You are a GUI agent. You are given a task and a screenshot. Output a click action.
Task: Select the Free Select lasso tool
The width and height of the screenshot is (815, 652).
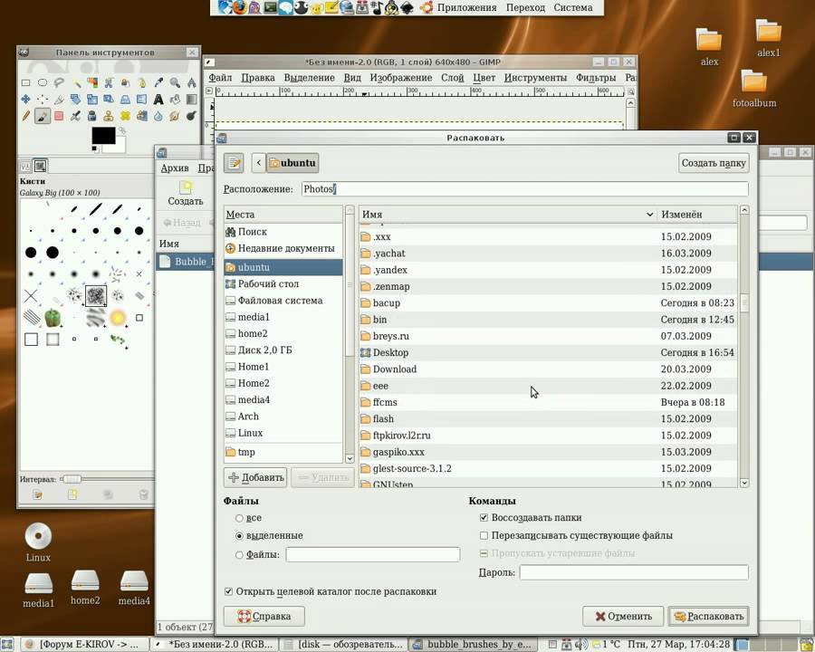pyautogui.click(x=59, y=82)
